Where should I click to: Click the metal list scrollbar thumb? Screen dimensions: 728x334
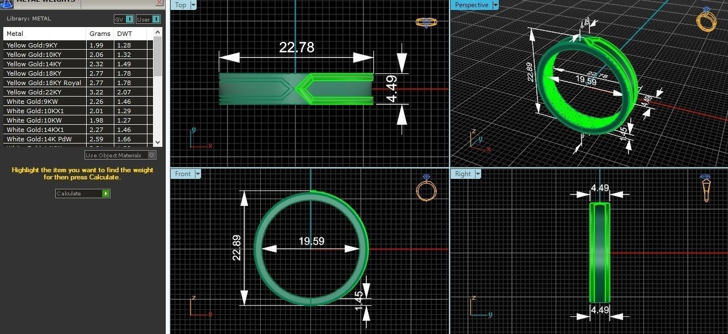tap(159, 57)
